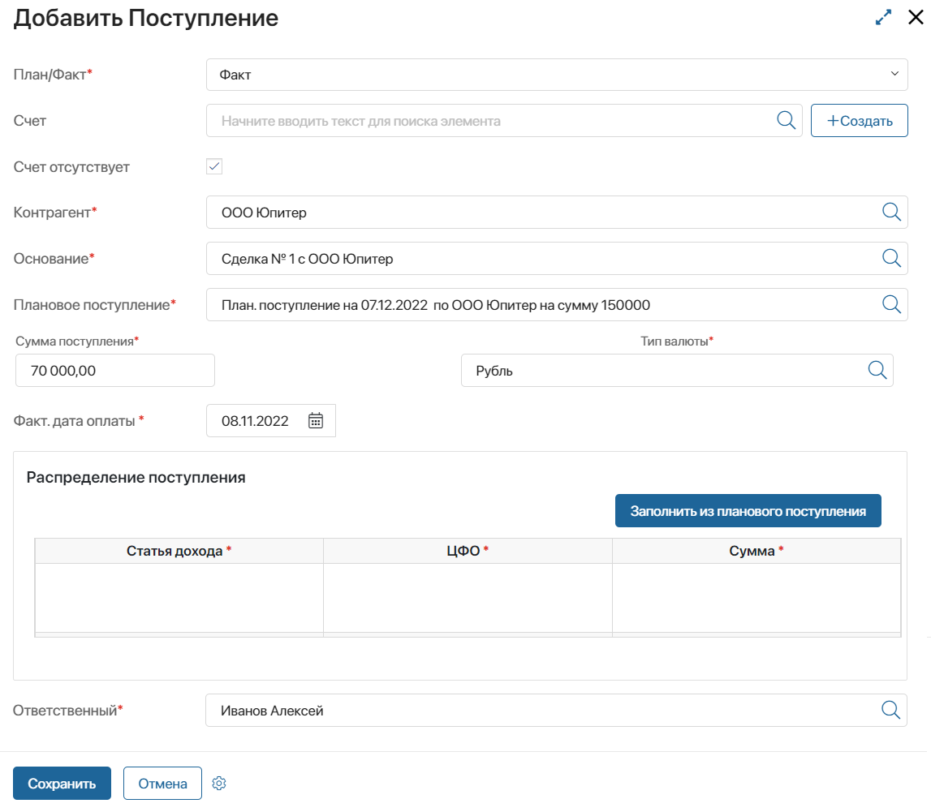The image size is (931, 812).
Task: Expand the dialog to full screen
Action: (883, 17)
